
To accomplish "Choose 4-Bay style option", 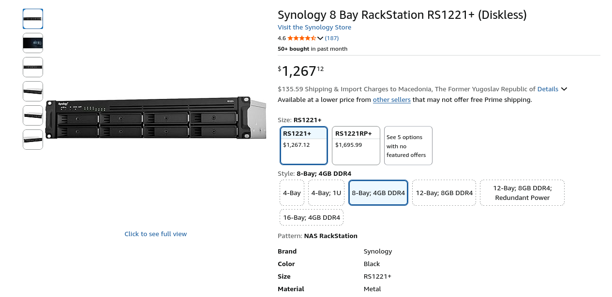I will pyautogui.click(x=292, y=193).
